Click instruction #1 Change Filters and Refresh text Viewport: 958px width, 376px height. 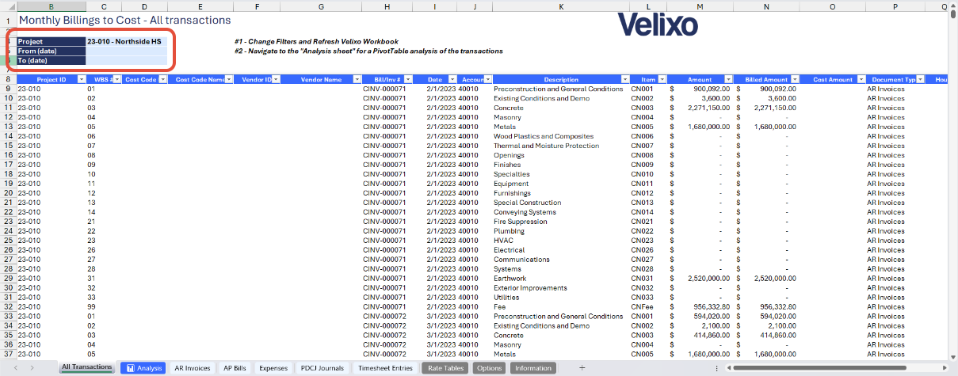[316, 41]
